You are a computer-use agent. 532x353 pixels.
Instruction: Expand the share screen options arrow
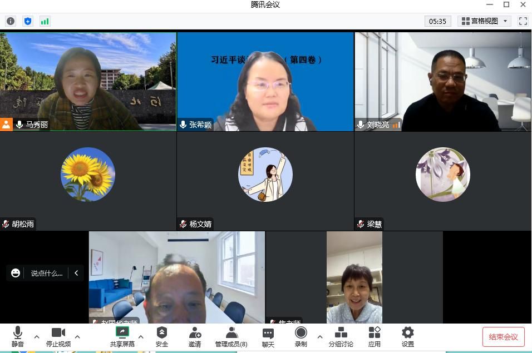pyautogui.click(x=141, y=336)
